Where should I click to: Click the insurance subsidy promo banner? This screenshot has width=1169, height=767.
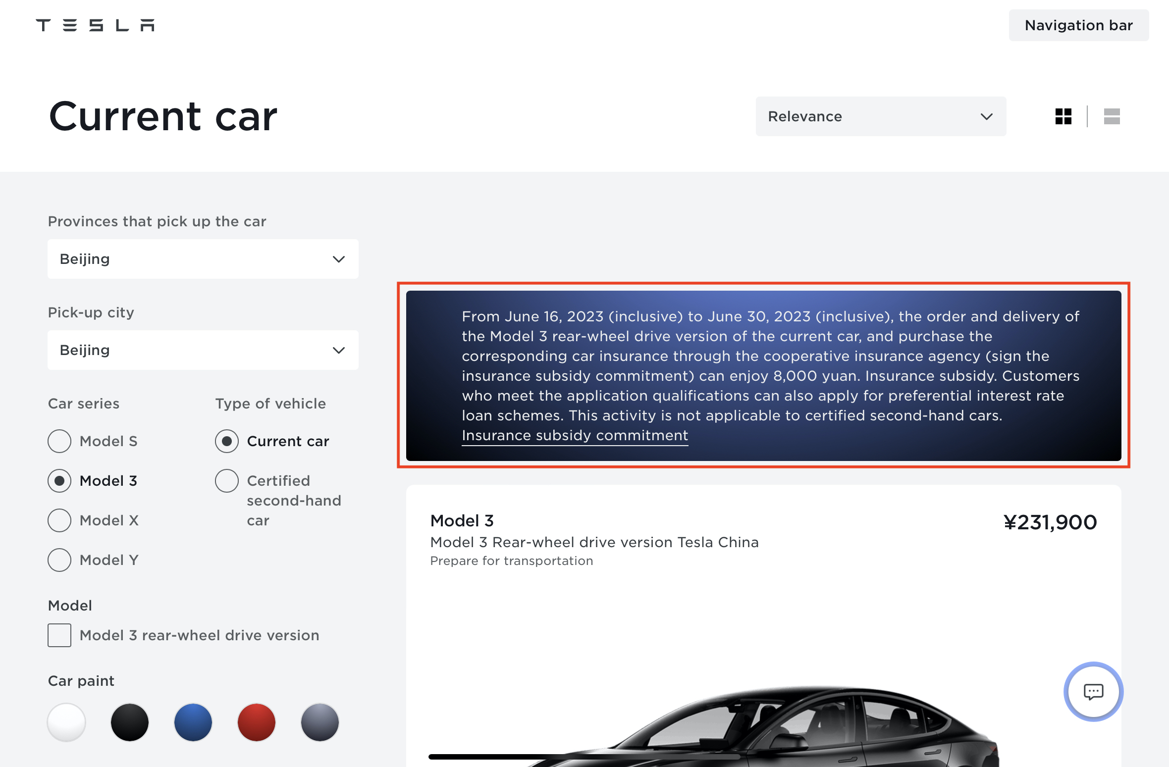click(x=764, y=376)
